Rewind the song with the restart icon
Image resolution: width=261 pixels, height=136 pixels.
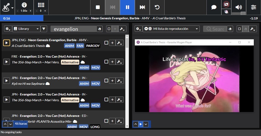pyautogui.click(x=157, y=7)
